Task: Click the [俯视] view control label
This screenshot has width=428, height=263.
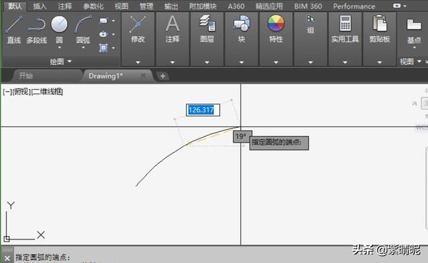Action: [x=21, y=92]
